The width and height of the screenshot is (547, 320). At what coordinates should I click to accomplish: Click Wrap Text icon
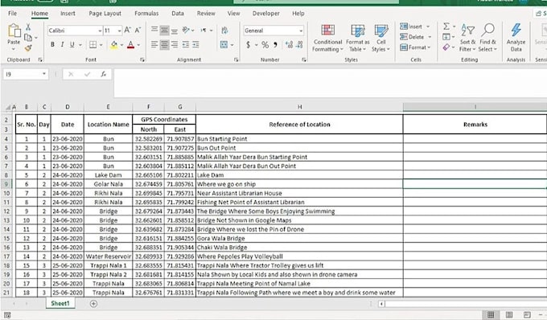tap(224, 31)
